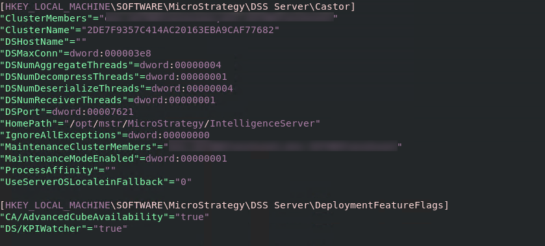Click the "DSPort" key name
The image size is (545, 246).
coord(23,112)
